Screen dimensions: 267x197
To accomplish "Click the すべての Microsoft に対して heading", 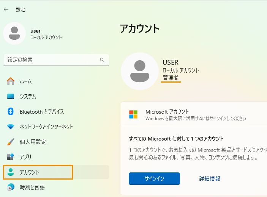I will [176, 139].
